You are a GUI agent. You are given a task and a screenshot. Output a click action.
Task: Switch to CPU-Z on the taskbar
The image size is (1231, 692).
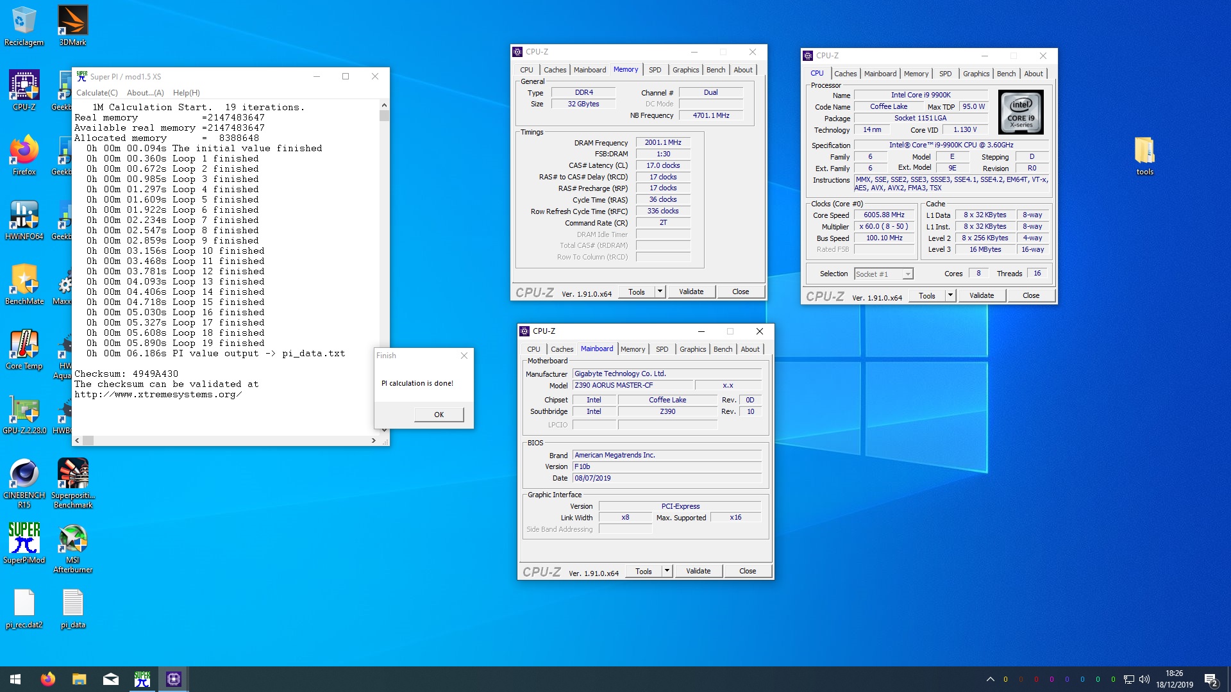pos(173,679)
